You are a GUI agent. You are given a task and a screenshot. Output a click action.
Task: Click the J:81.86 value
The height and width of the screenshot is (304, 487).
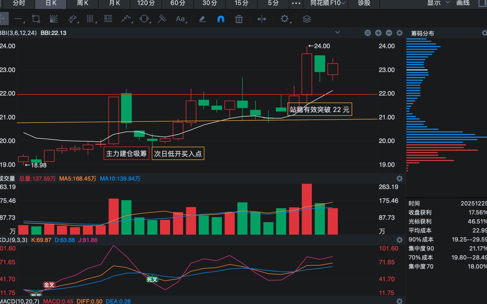point(88,240)
